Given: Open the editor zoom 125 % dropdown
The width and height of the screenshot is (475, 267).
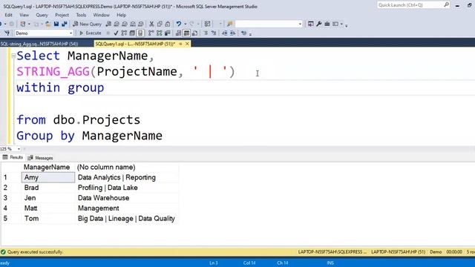Looking at the screenshot, I should pos(19,148).
